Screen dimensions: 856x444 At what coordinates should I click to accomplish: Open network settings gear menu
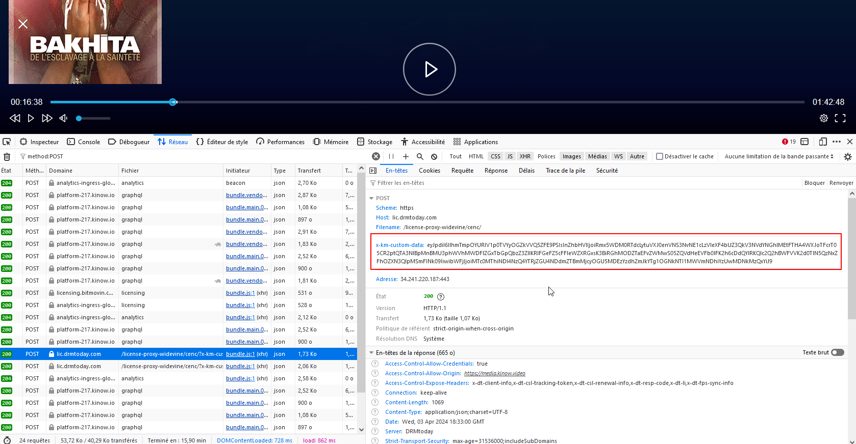pyautogui.click(x=848, y=157)
